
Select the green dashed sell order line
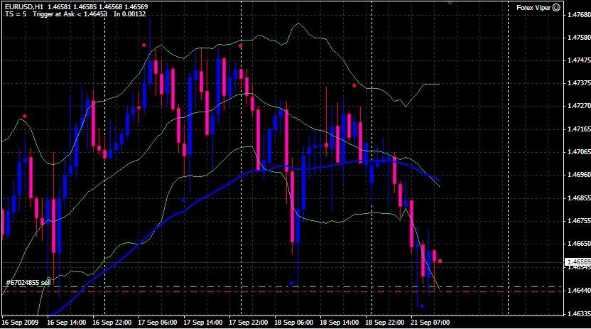283,287
